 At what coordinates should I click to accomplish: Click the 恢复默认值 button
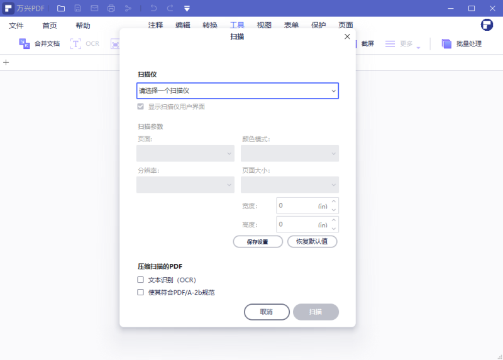point(312,242)
